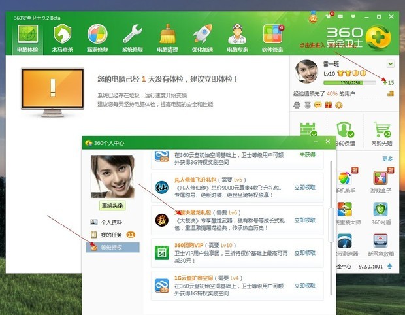405x315 pixels.
Task: Click the personal center scrollbar thumb
Action: [x=331, y=225]
